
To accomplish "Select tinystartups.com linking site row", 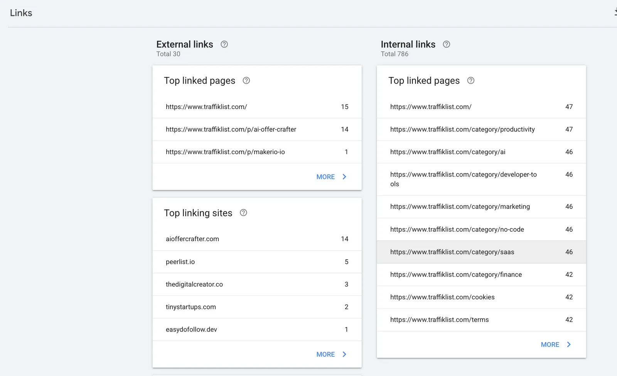I will pyautogui.click(x=257, y=307).
